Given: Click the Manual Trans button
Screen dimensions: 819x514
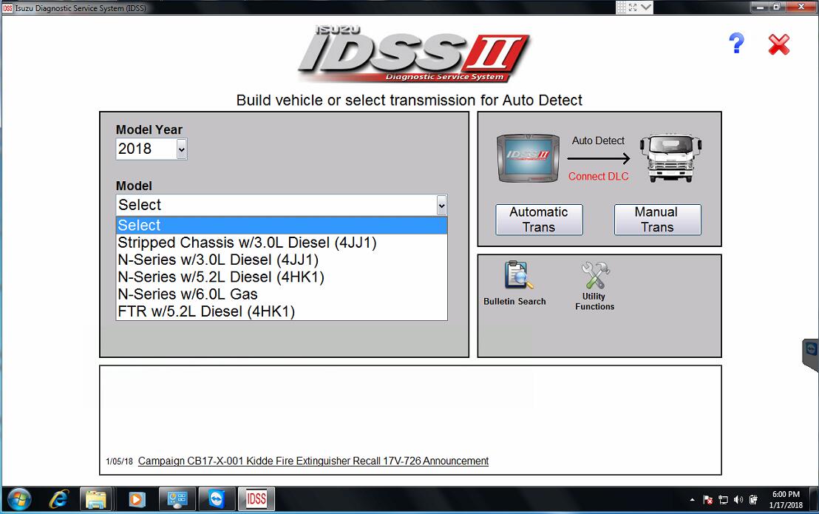Looking at the screenshot, I should [658, 220].
